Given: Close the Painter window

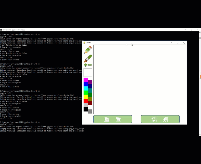Looking at the screenshot, I should click(x=184, y=43).
